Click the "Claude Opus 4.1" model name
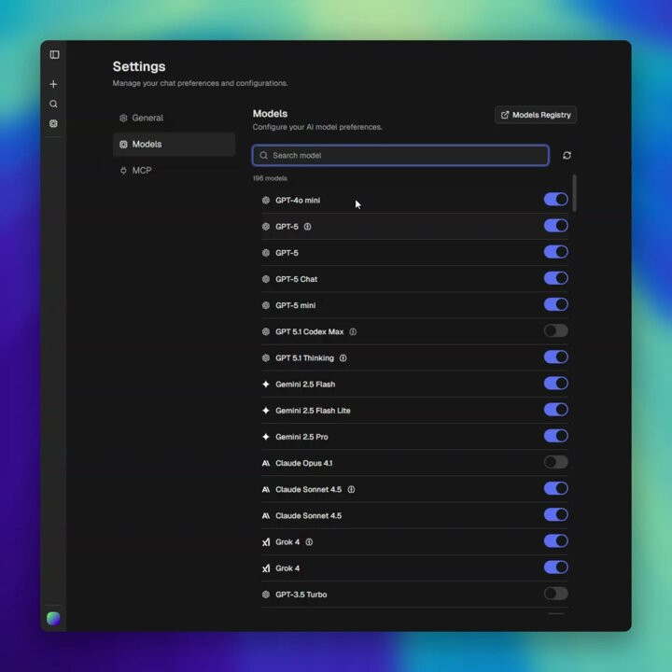The image size is (672, 672). click(304, 463)
